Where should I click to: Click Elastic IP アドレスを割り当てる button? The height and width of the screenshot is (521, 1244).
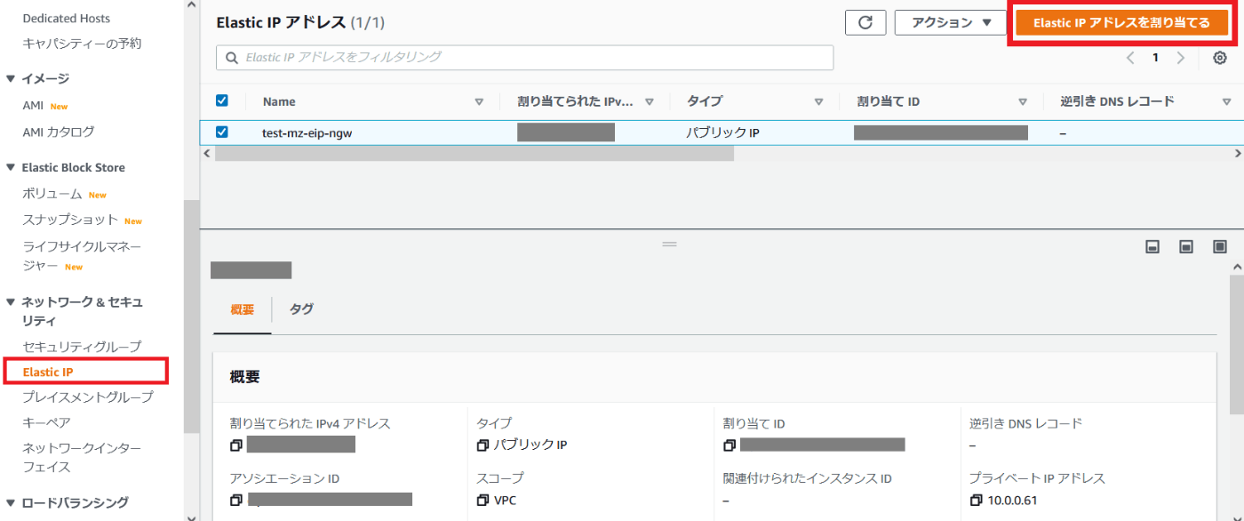(1122, 23)
